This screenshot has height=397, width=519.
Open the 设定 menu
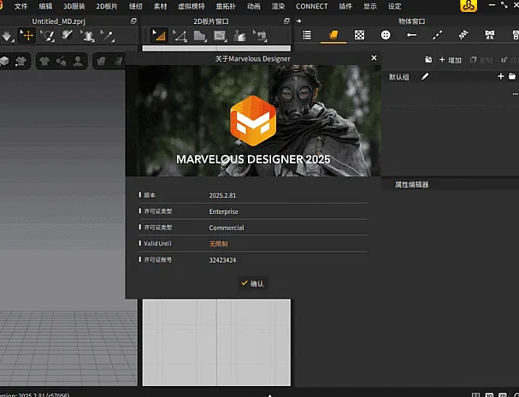pyautogui.click(x=394, y=6)
